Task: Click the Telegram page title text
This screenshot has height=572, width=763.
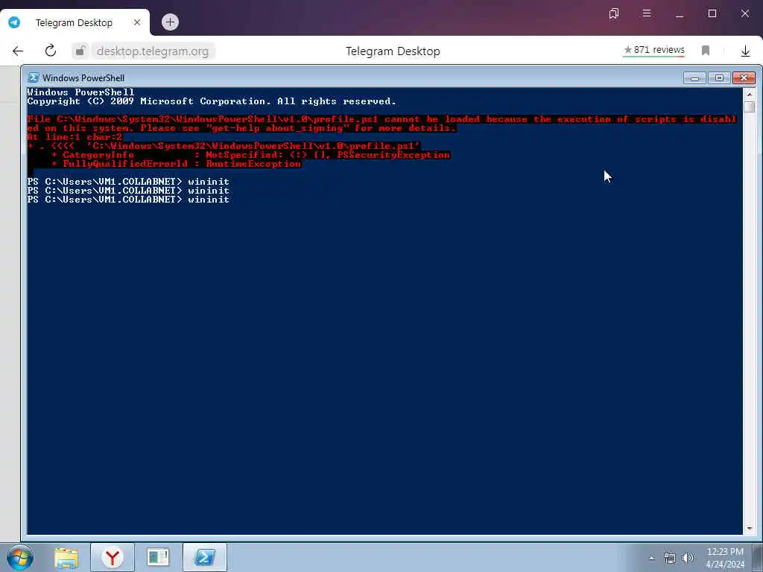Action: tap(393, 51)
